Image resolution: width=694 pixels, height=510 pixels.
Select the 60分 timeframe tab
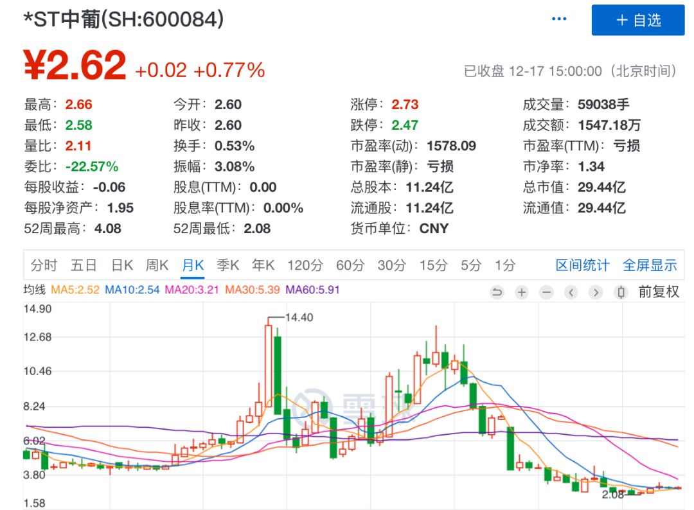pos(348,265)
